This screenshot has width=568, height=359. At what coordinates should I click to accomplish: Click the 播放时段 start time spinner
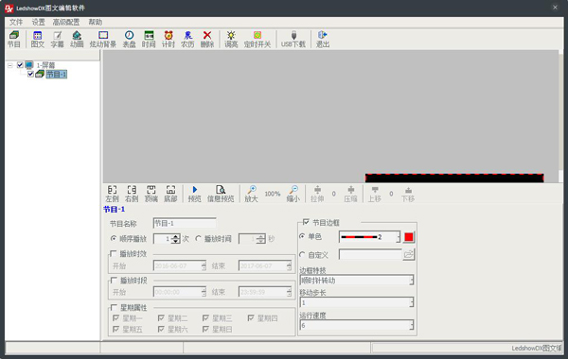coord(204,292)
